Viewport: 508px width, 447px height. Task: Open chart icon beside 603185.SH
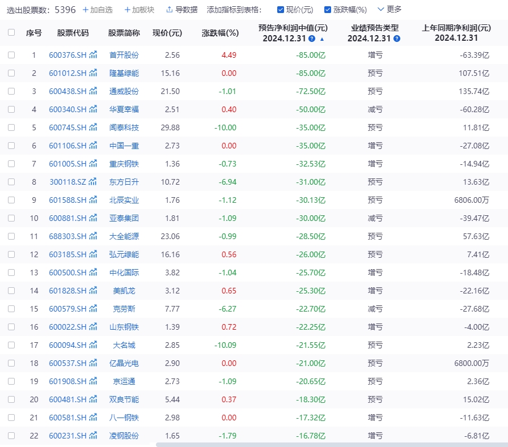[x=93, y=254]
